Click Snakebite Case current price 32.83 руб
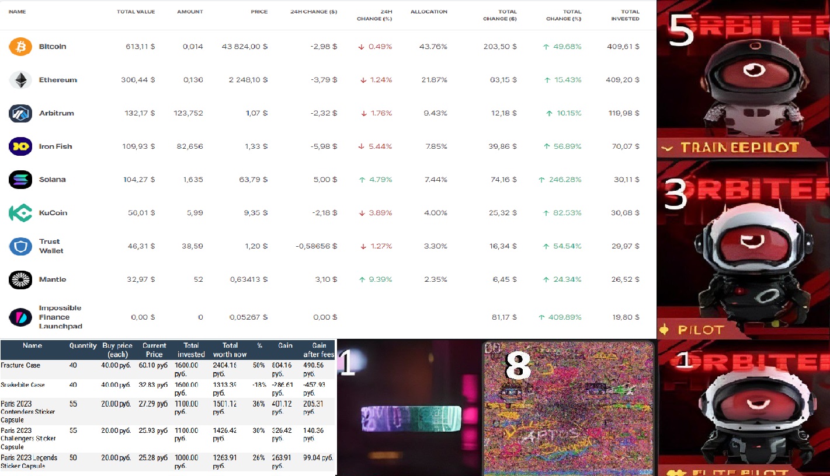This screenshot has width=830, height=476. click(x=152, y=385)
